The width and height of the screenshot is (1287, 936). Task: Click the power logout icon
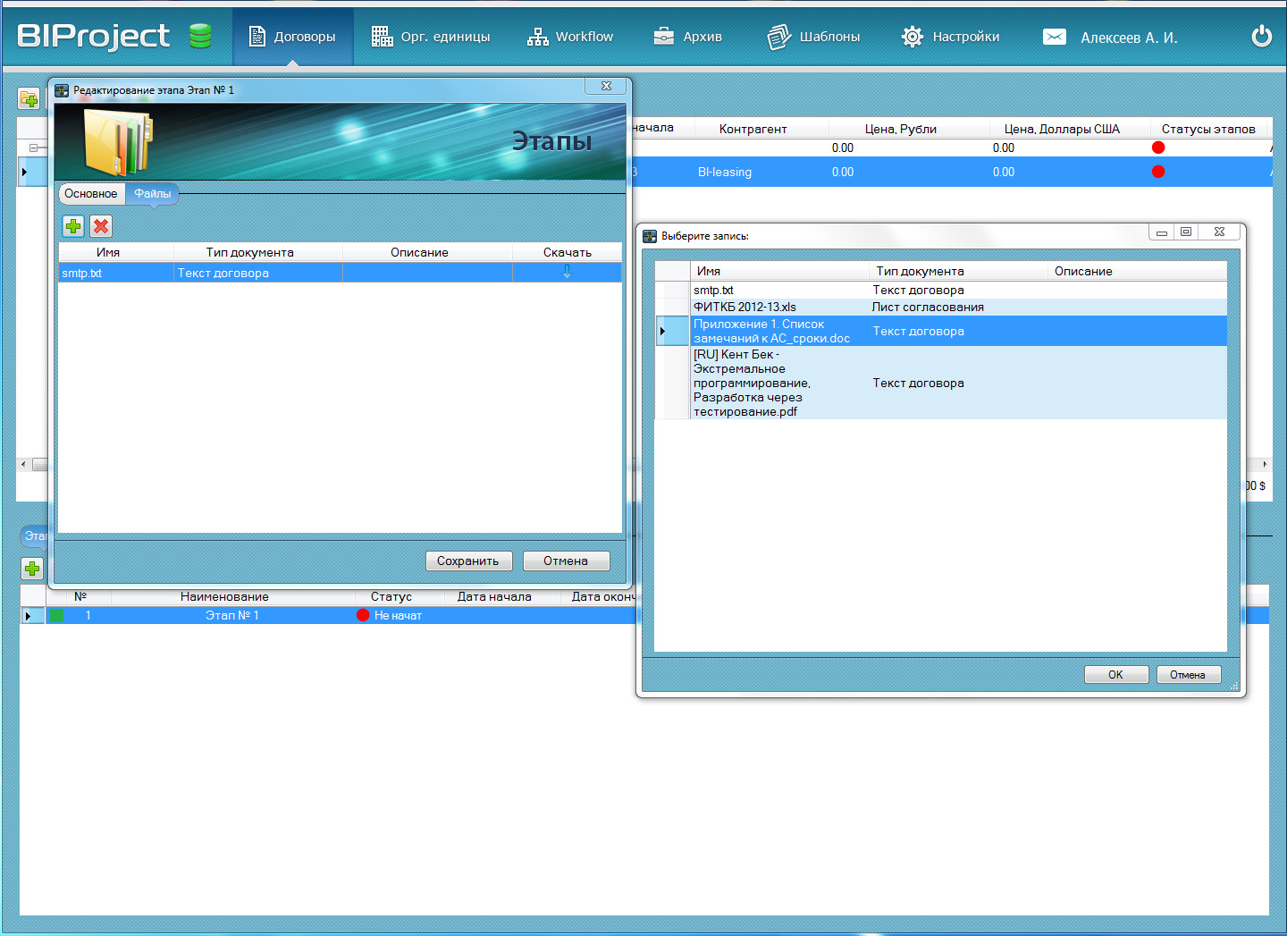(x=1261, y=37)
